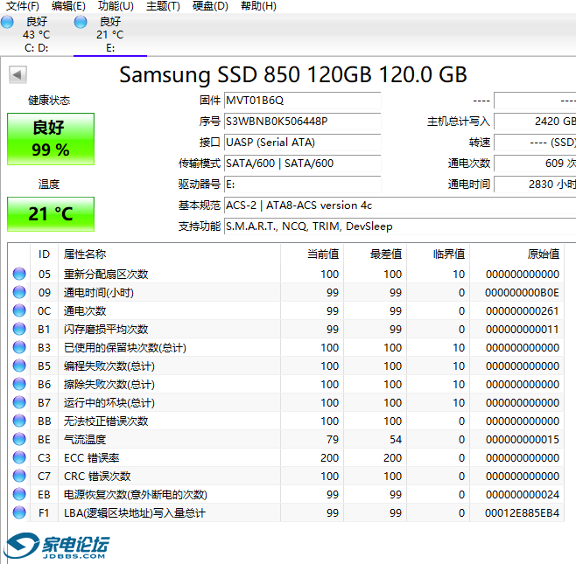
Task: Click status orb of row B7 运行中的坏块
Action: 19,402
